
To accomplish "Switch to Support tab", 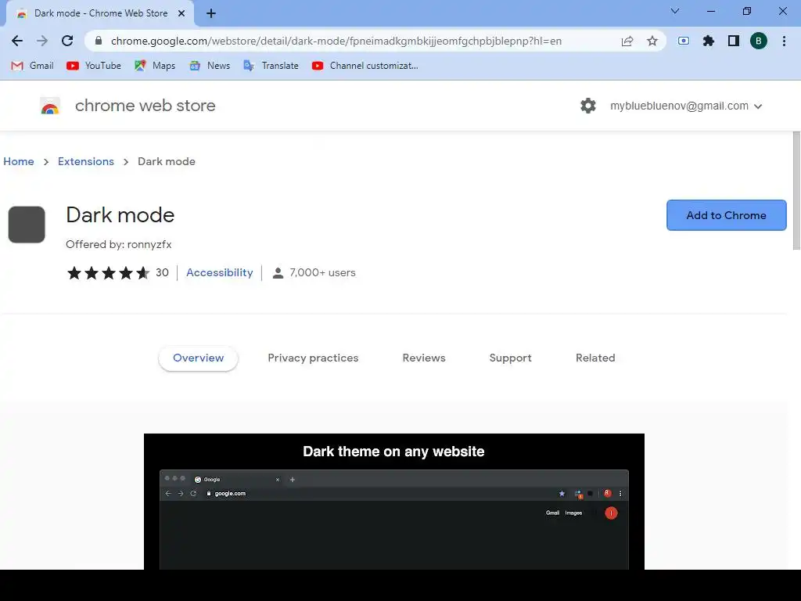I will coord(510,358).
